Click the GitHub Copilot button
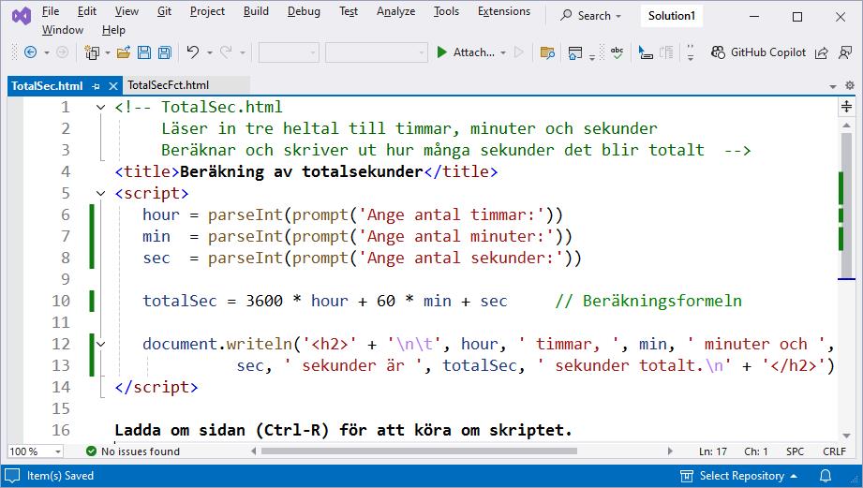 [x=758, y=52]
